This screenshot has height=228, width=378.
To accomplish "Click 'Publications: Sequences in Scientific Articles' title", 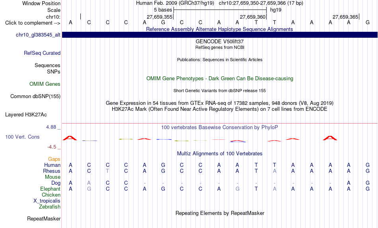I will (220, 60).
